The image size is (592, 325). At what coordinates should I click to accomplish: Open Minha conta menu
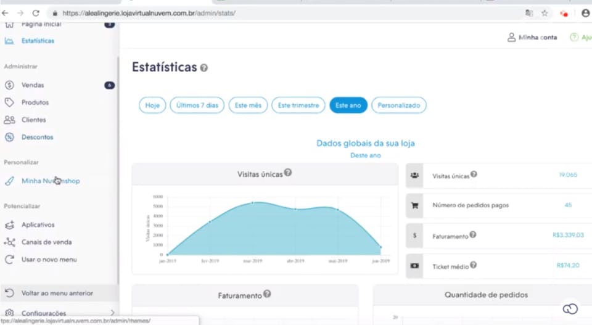(537, 38)
